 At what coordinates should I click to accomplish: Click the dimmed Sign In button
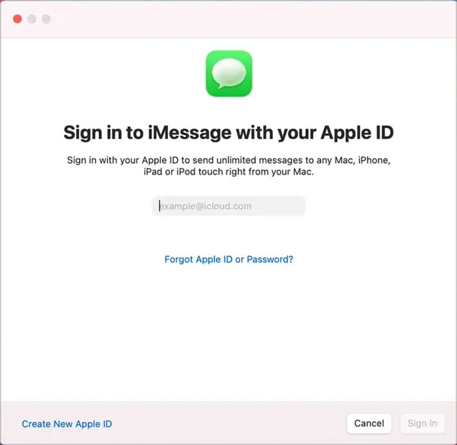pyautogui.click(x=422, y=424)
